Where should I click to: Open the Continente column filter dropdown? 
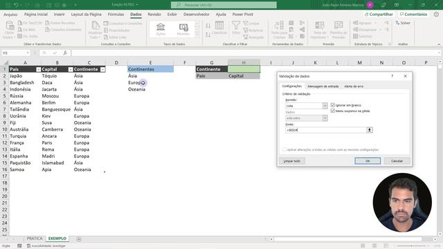coord(102,69)
